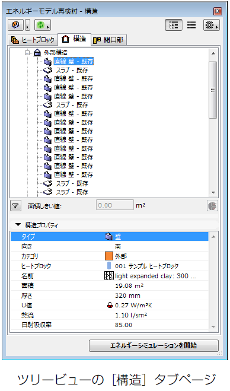The height and width of the screenshot is (391, 230).
Task: Click the red lock icon by U値
Action: [110, 305]
